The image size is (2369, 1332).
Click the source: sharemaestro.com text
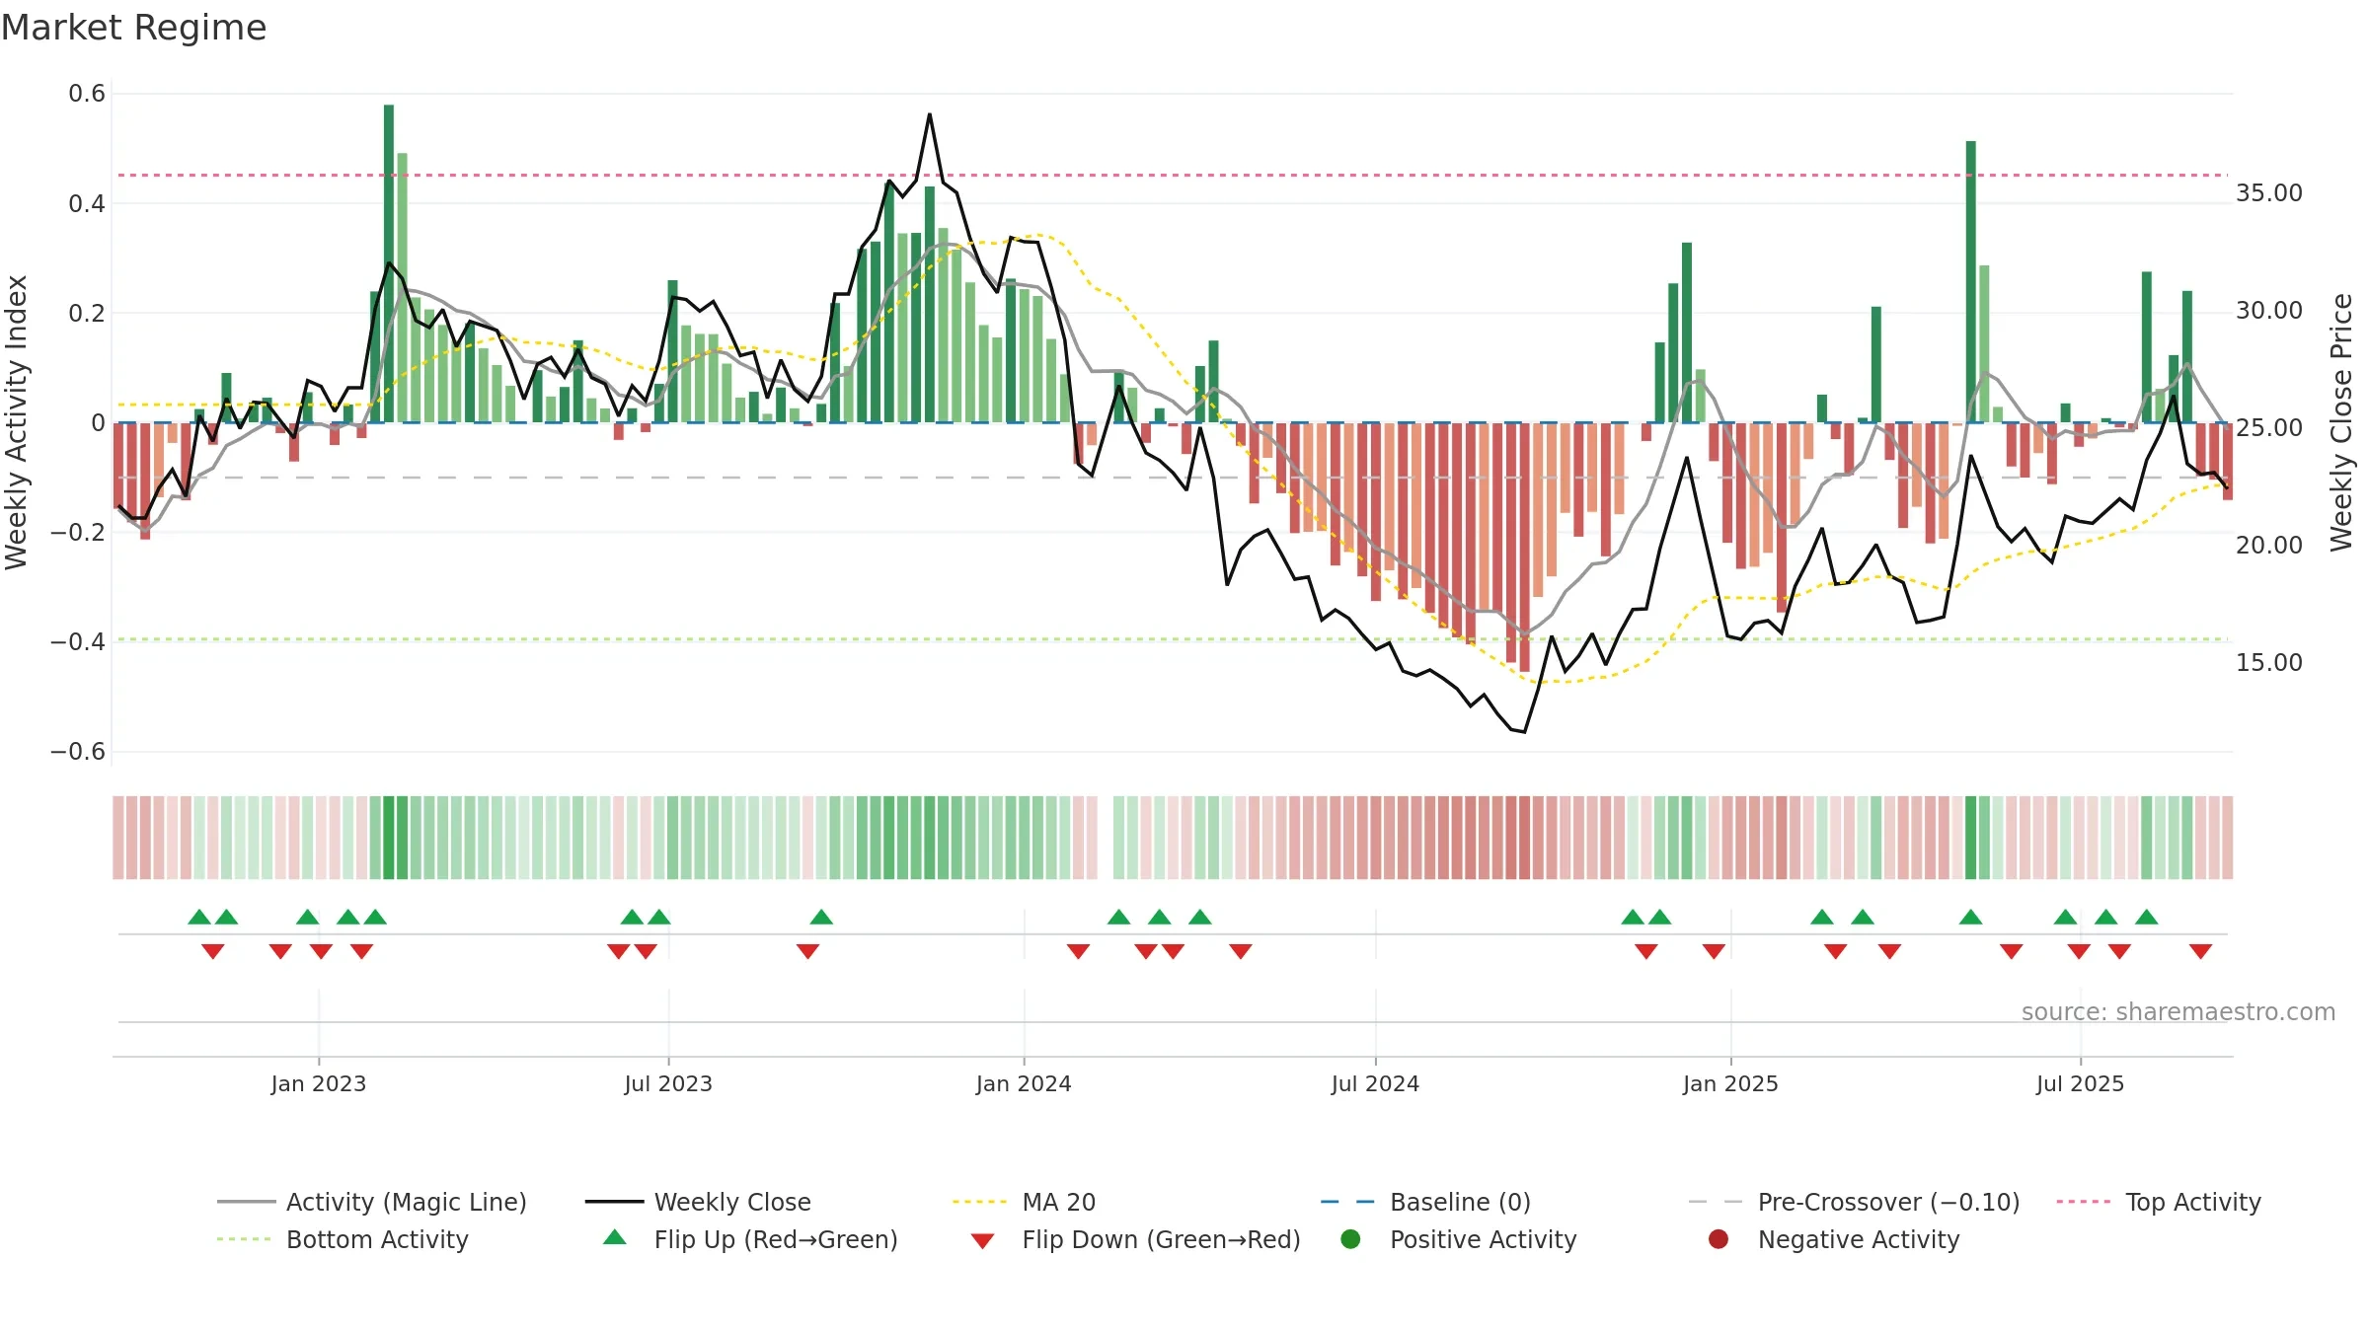point(2178,1011)
